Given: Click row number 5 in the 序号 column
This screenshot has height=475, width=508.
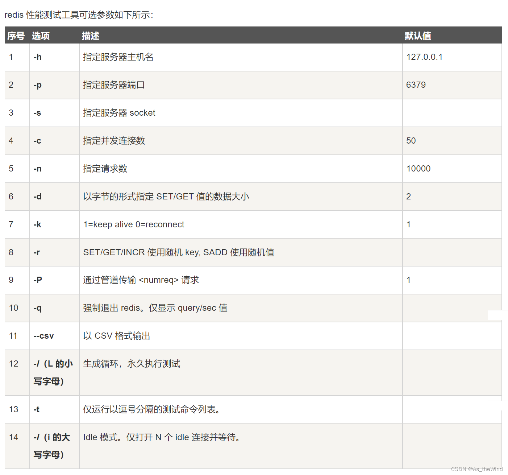Looking at the screenshot, I should (x=11, y=169).
